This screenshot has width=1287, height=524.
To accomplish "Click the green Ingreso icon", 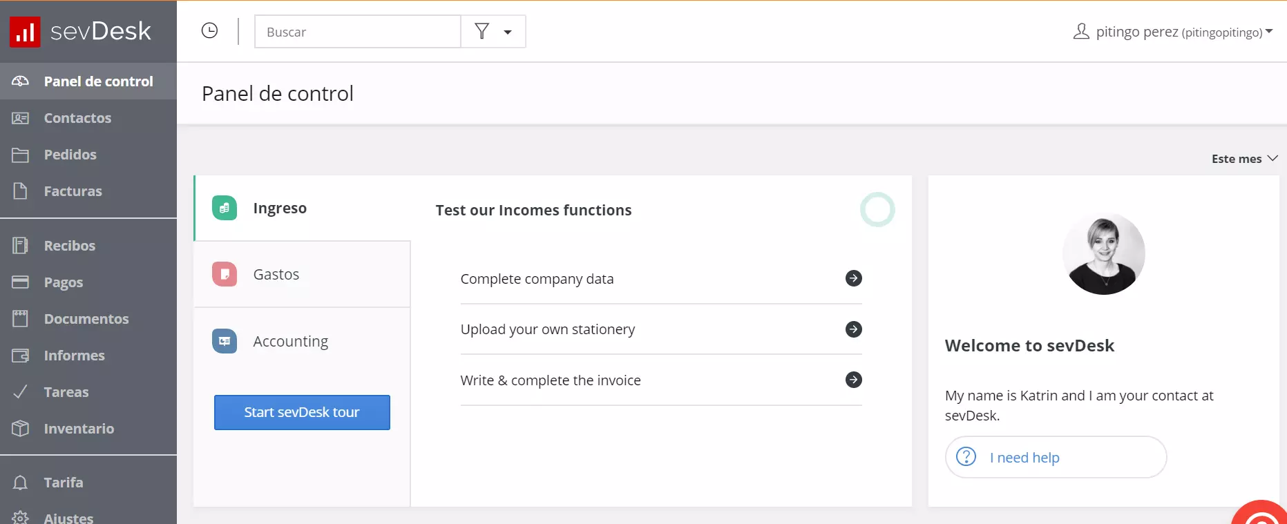I will click(x=225, y=208).
